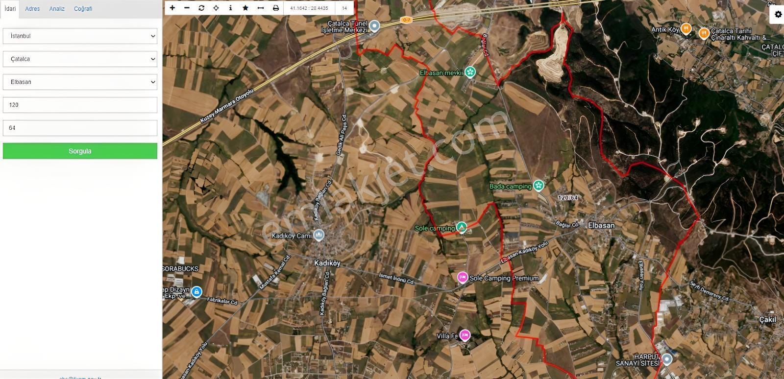Viewport: 784px width, 379px height.
Task: Click the Bada camping map marker
Action: coord(539,186)
